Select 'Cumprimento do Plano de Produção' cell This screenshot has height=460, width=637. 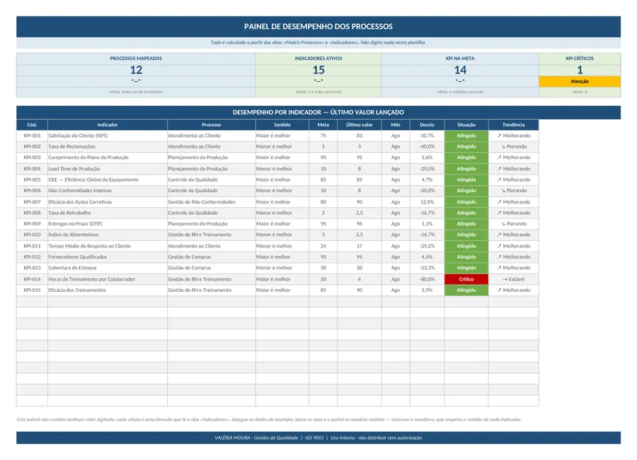click(x=108, y=158)
